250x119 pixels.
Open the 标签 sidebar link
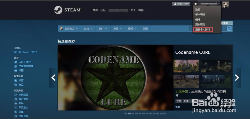(21, 71)
